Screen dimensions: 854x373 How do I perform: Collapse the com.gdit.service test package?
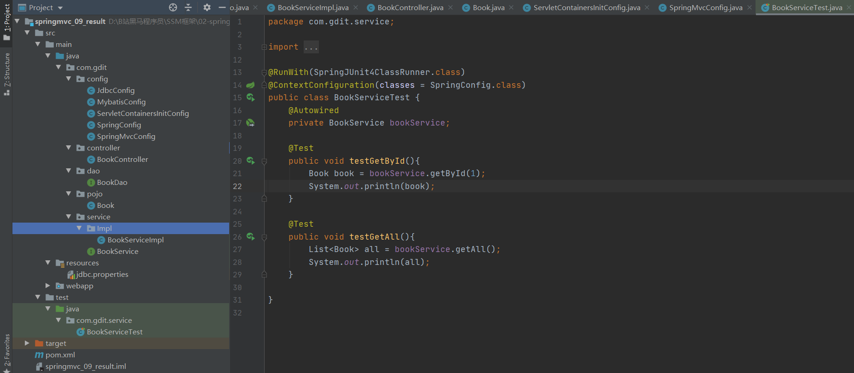pyautogui.click(x=58, y=320)
